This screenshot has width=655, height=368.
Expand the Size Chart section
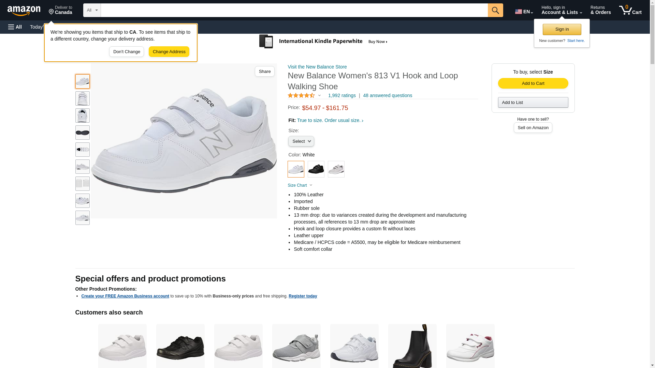(300, 185)
